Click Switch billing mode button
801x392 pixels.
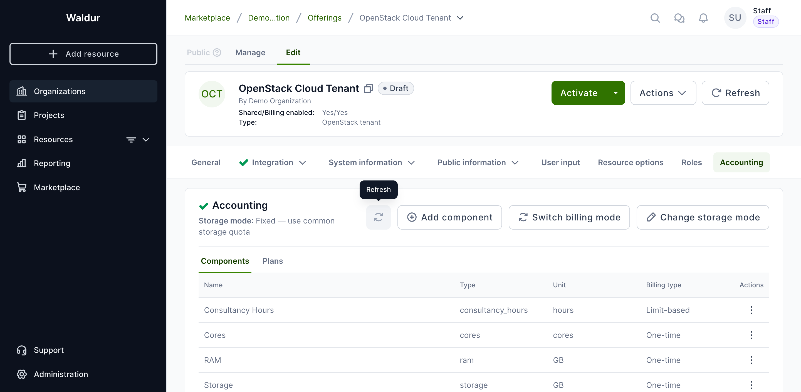point(569,217)
